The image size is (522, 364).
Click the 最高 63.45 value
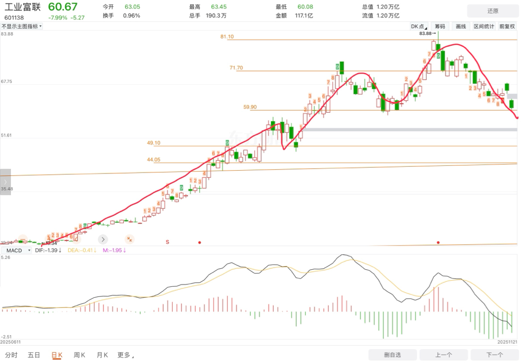(x=219, y=7)
